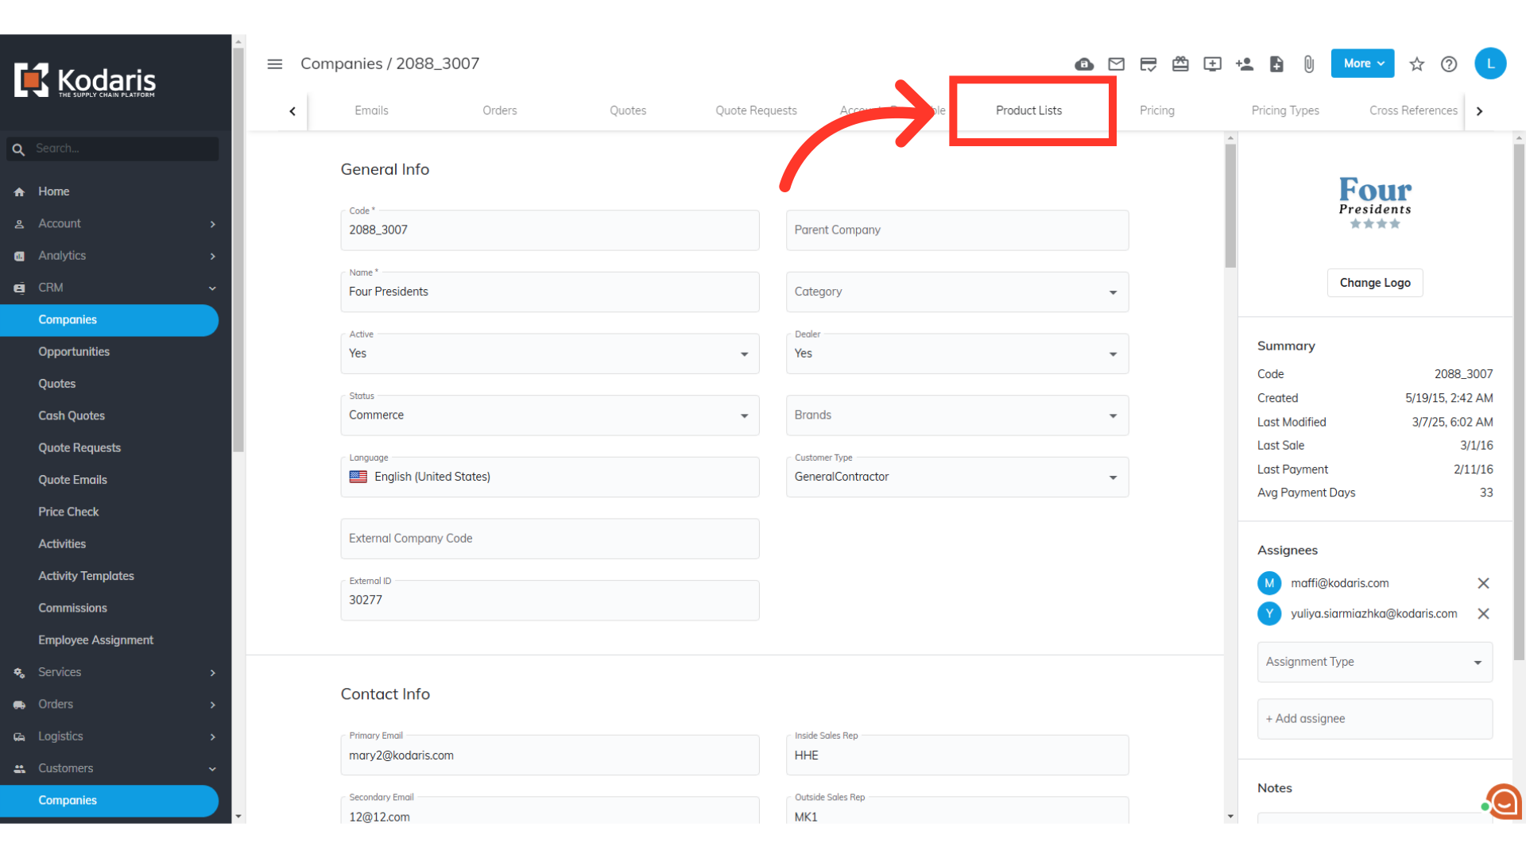Click the gift card icon

(x=1180, y=64)
